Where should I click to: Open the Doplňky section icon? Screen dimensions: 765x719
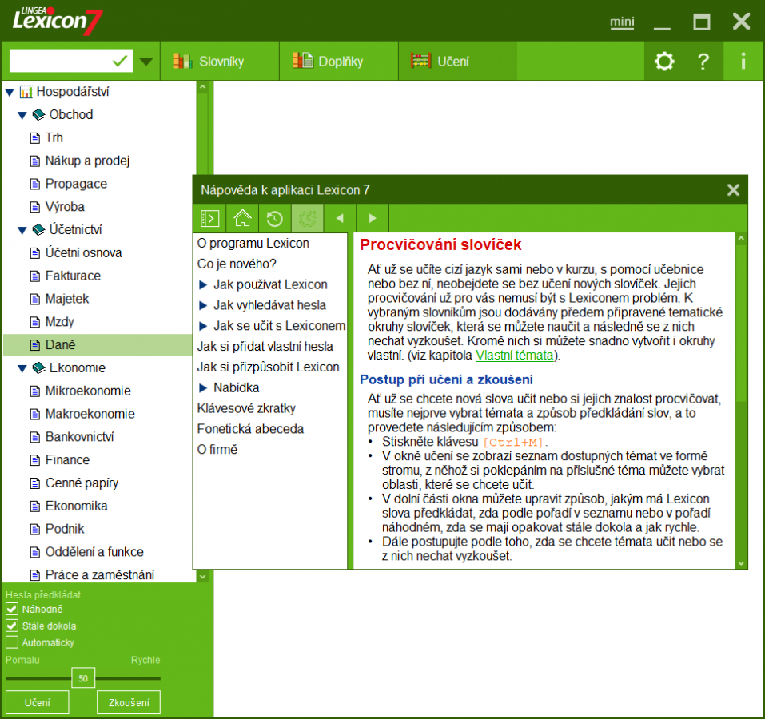[301, 60]
